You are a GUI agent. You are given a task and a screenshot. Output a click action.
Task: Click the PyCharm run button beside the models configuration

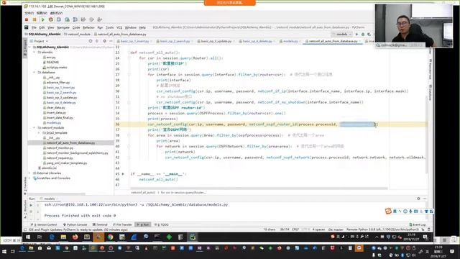tap(356, 35)
